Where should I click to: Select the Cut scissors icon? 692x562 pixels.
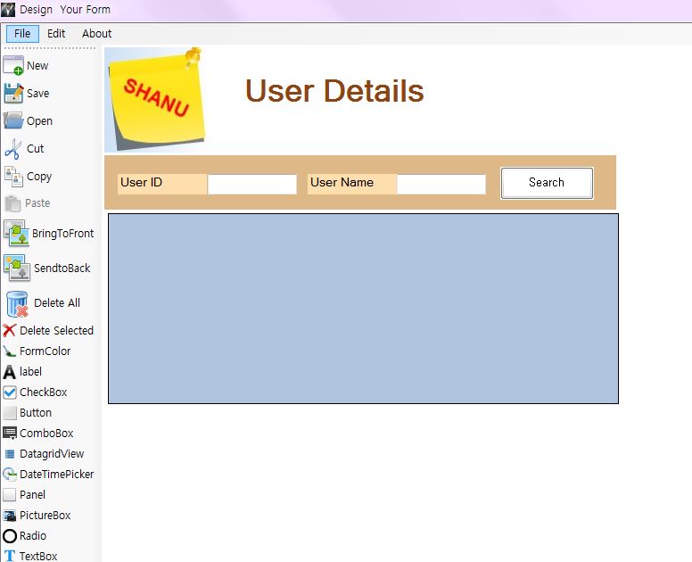[12, 149]
